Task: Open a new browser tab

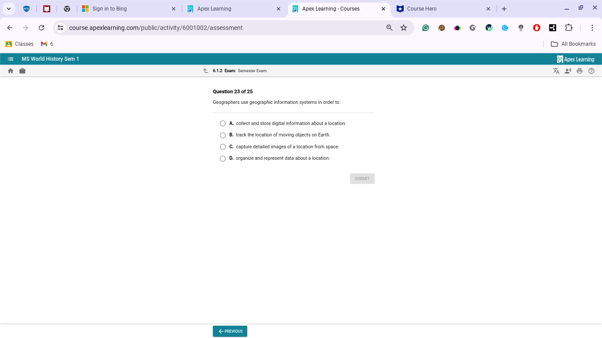Action: point(504,9)
